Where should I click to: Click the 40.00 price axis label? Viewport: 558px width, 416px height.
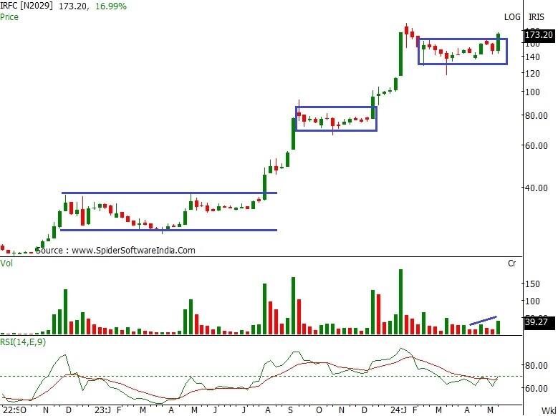click(537, 188)
